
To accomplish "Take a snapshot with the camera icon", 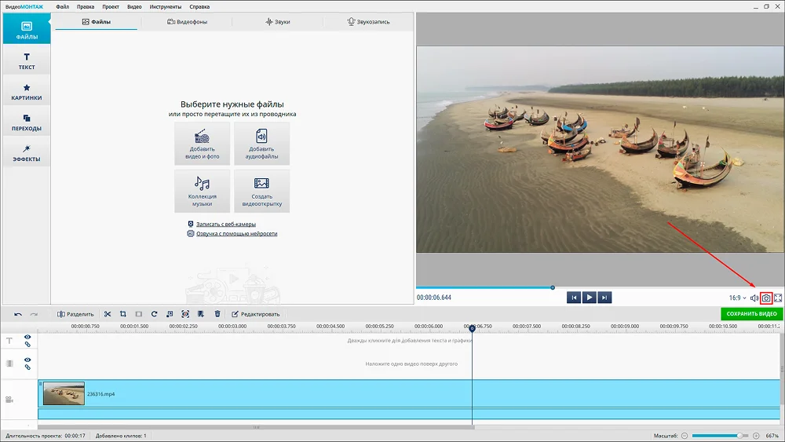I will [766, 298].
